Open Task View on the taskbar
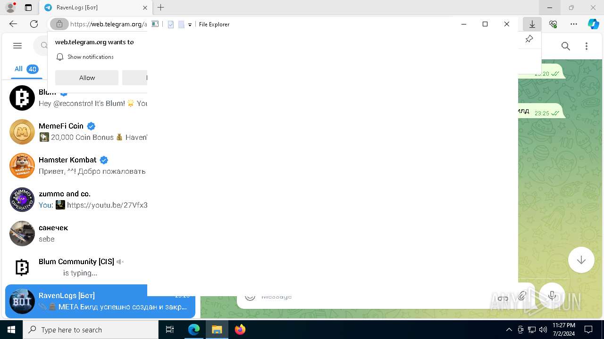The image size is (604, 339). point(170,330)
